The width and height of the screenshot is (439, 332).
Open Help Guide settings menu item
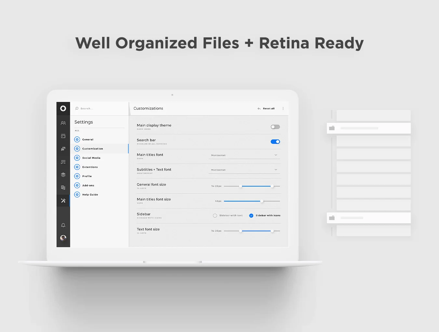tap(99, 195)
